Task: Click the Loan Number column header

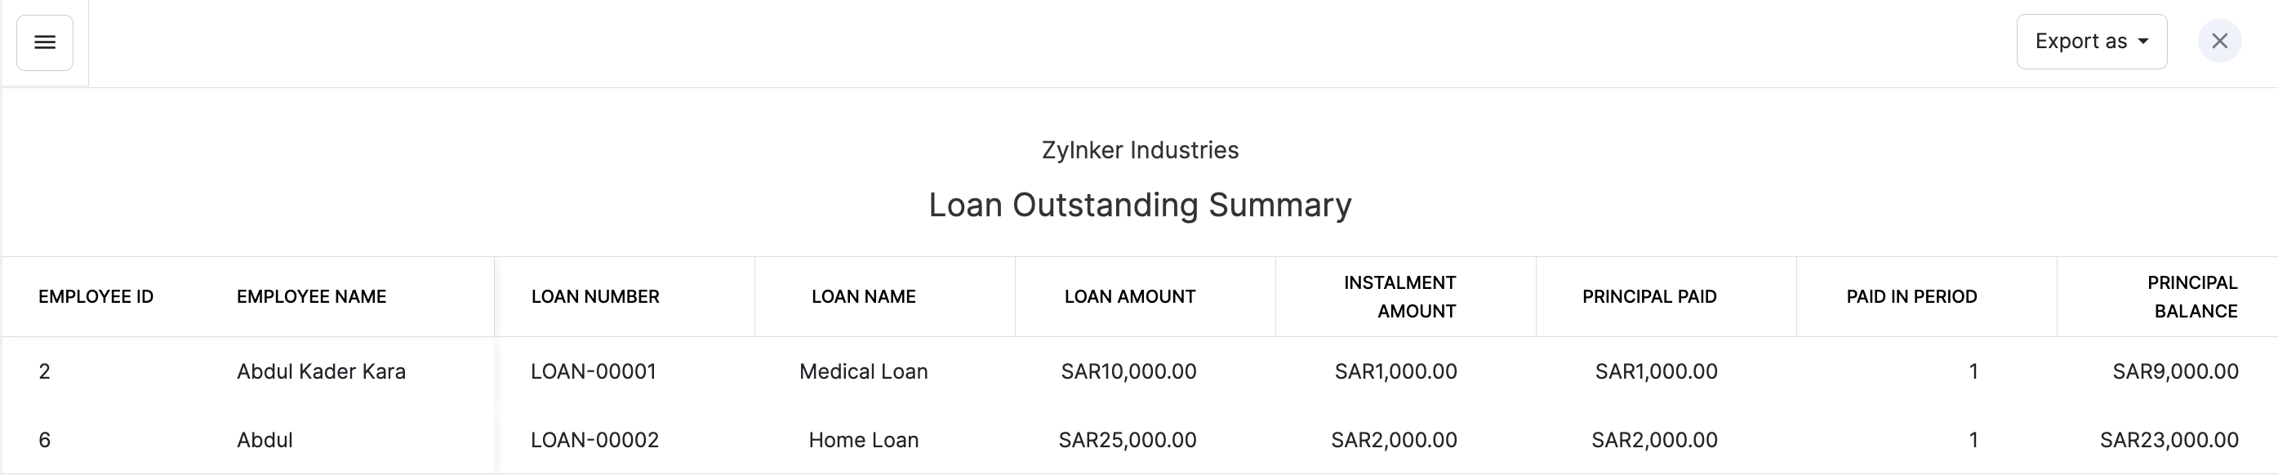Action: tap(595, 297)
